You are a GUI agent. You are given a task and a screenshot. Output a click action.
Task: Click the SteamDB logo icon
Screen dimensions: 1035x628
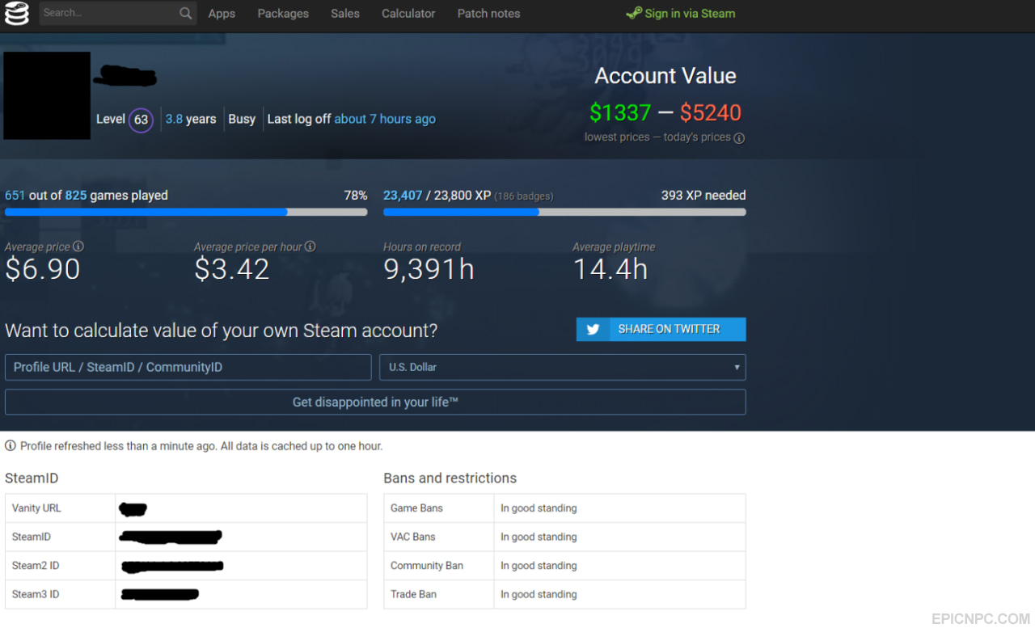16,14
